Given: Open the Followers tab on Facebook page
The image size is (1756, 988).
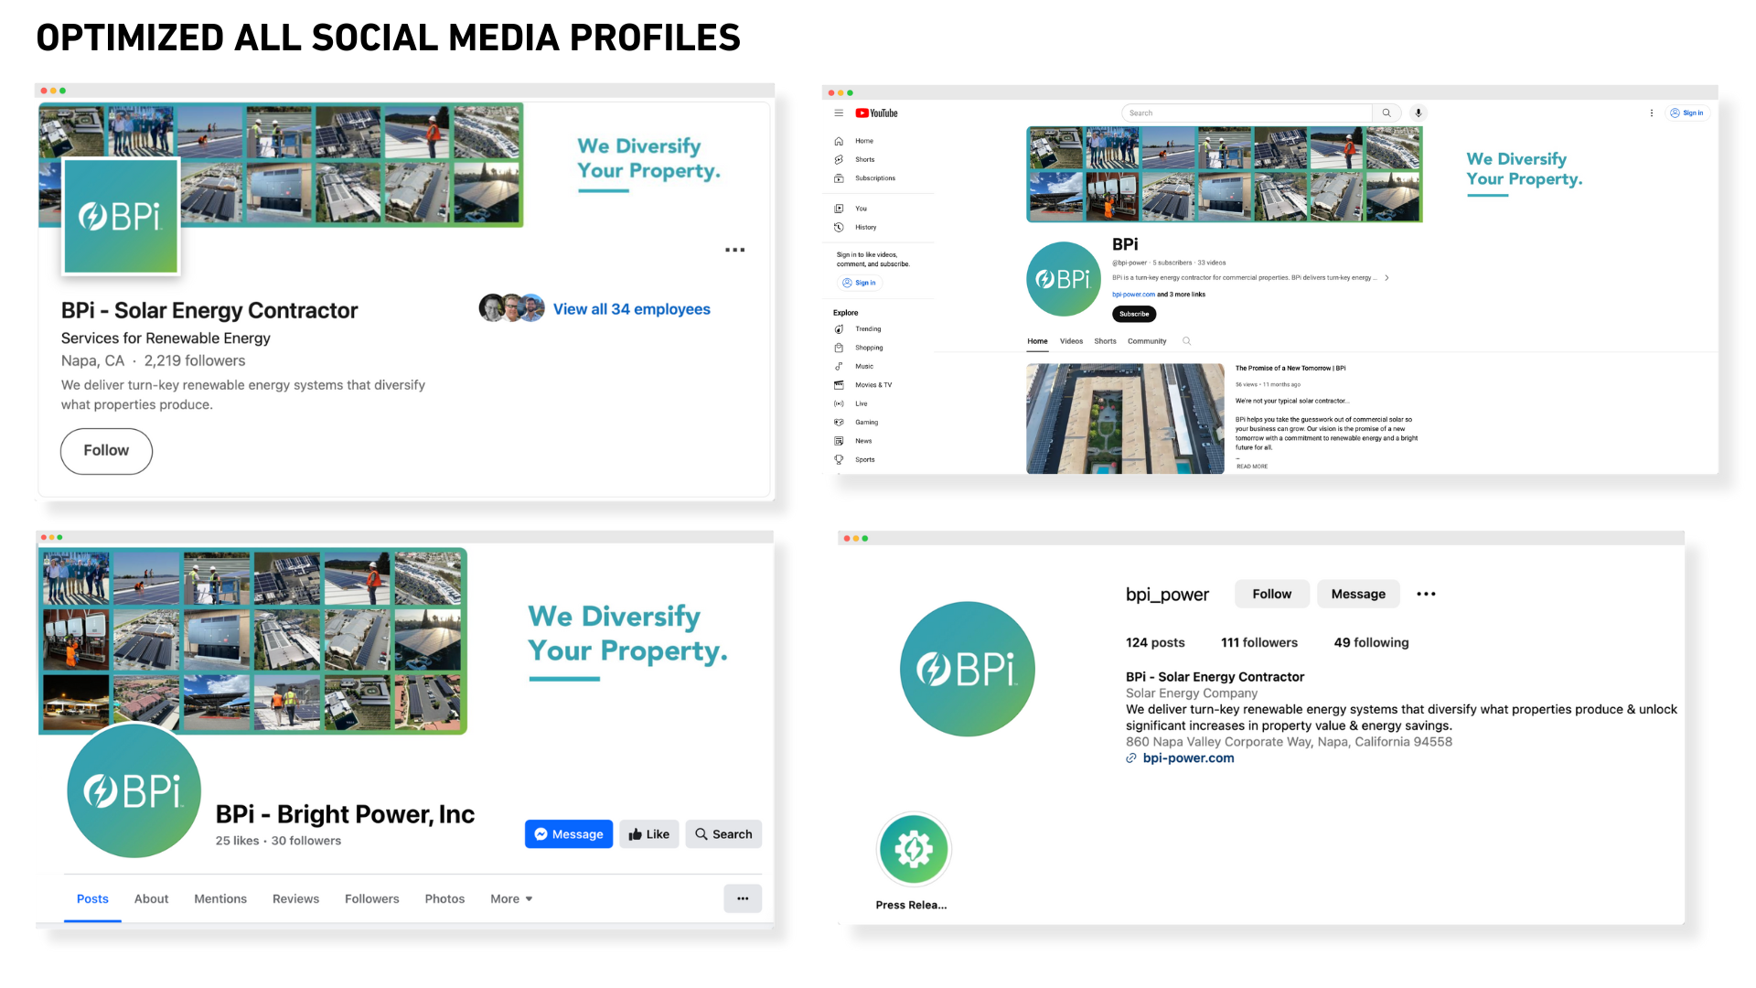Looking at the screenshot, I should [x=371, y=899].
